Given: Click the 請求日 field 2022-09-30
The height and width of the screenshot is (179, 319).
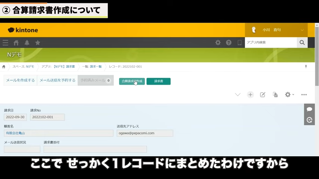Looking at the screenshot, I should 15,117.
